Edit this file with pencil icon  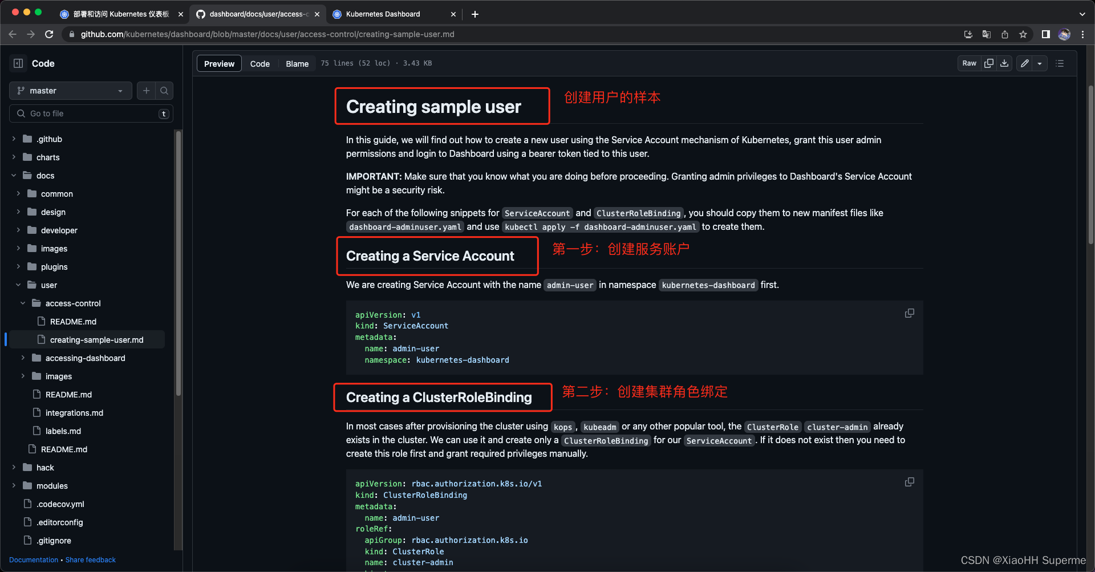1025,63
